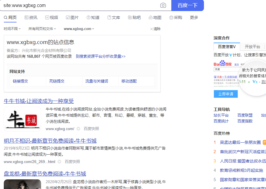Click the 百度一下 search button
Screen dimensions: 266x189
coord(187,5)
